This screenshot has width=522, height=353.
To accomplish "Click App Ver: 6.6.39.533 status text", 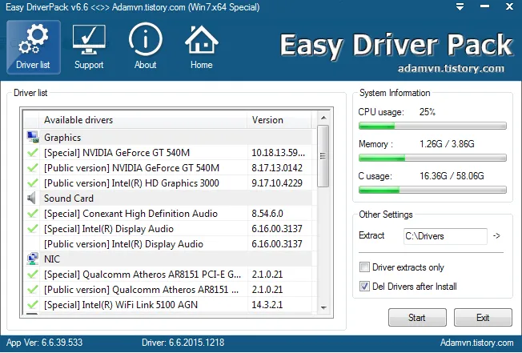I will click(44, 343).
